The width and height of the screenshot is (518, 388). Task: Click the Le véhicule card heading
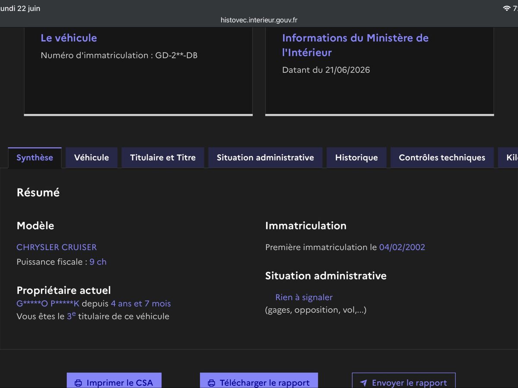coord(69,38)
